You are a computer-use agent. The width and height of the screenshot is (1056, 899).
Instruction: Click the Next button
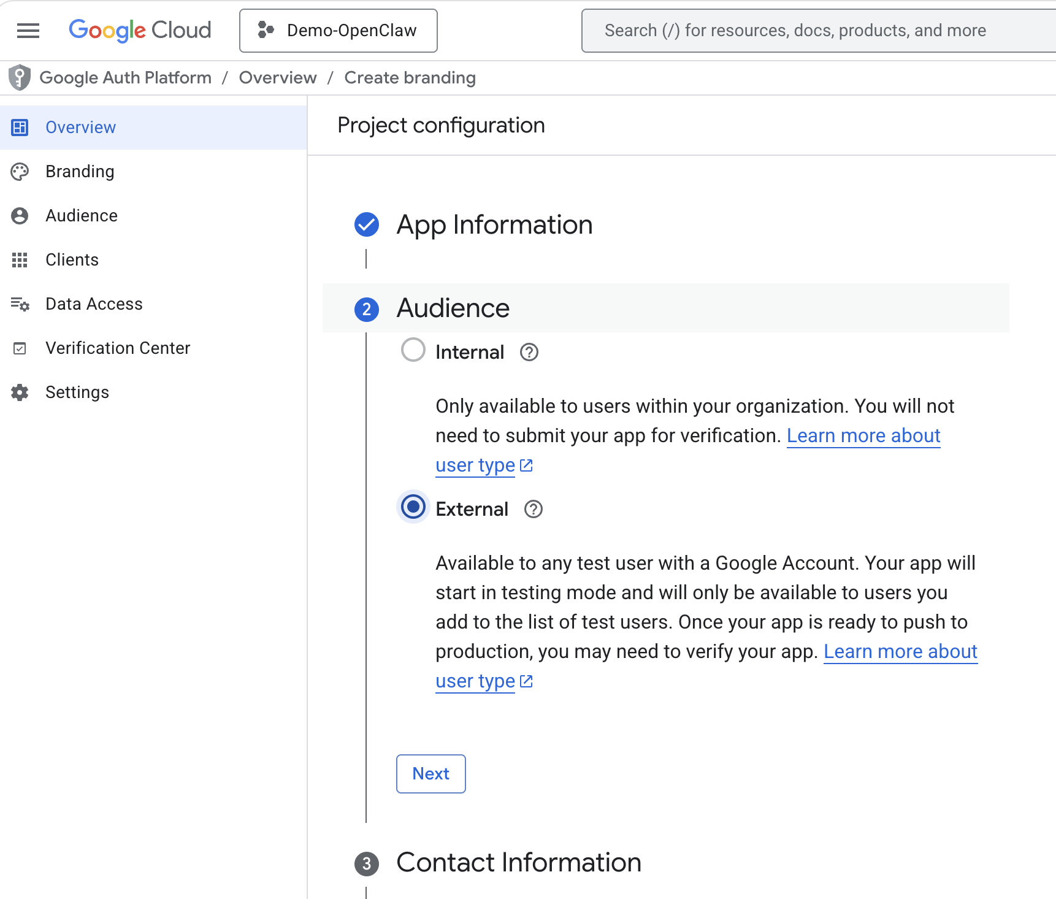(430, 774)
